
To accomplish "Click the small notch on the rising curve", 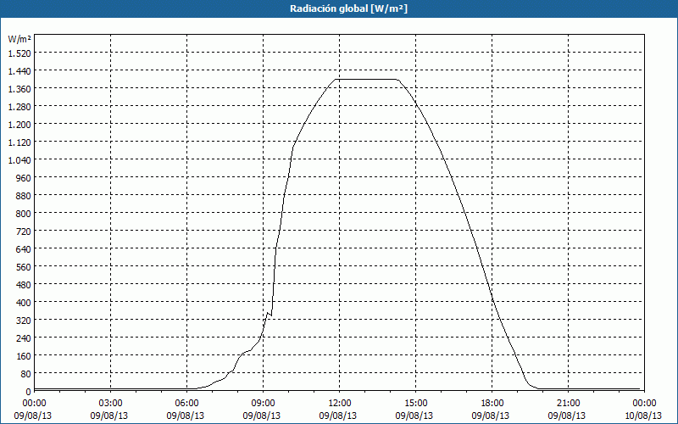I will (x=269, y=312).
